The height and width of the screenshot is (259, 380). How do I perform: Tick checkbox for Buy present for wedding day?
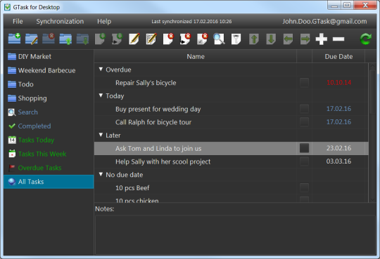coord(304,109)
